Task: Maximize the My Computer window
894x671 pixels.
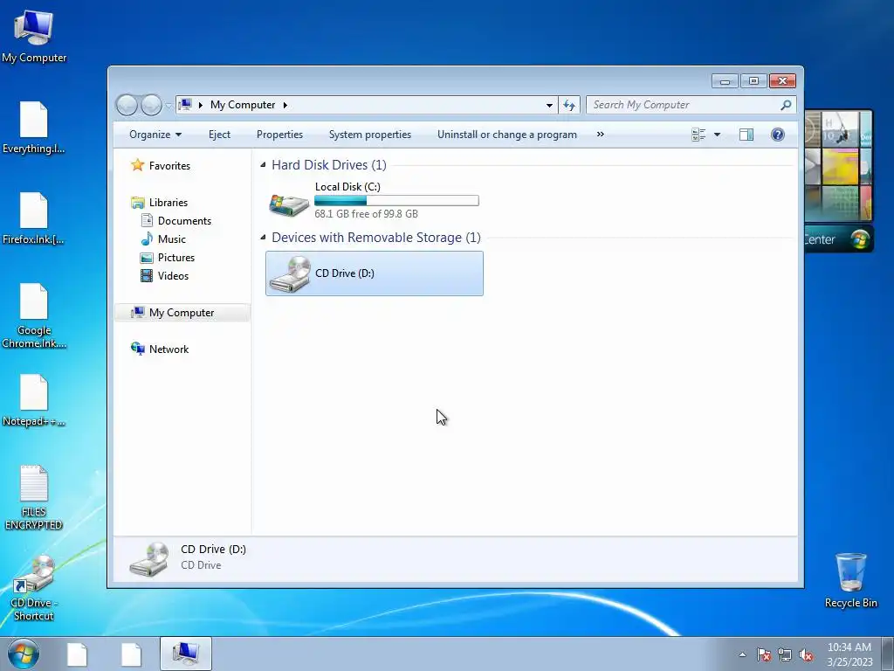Action: coord(753,81)
